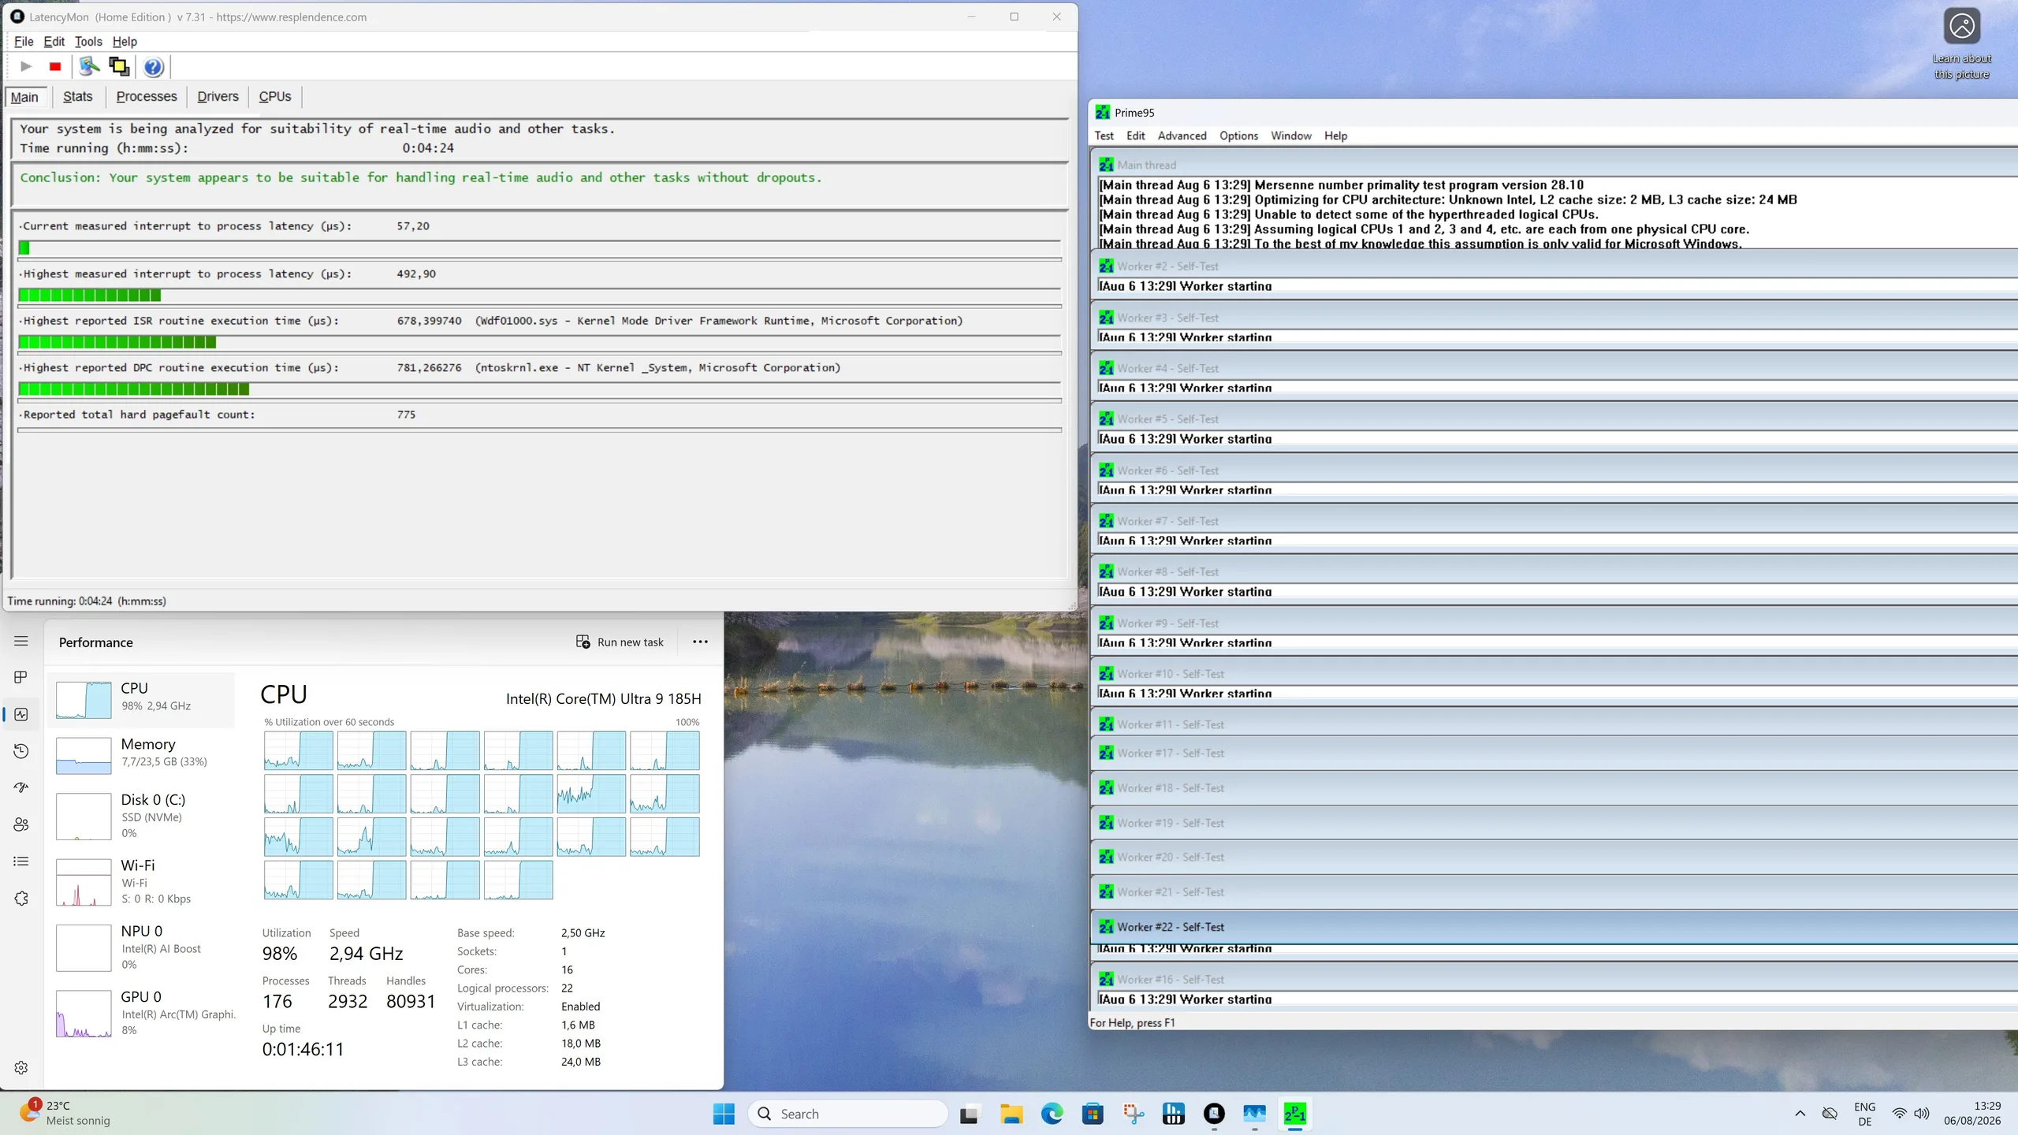
Task: Select GPU 0 in the Performance list
Action: pyautogui.click(x=142, y=1013)
